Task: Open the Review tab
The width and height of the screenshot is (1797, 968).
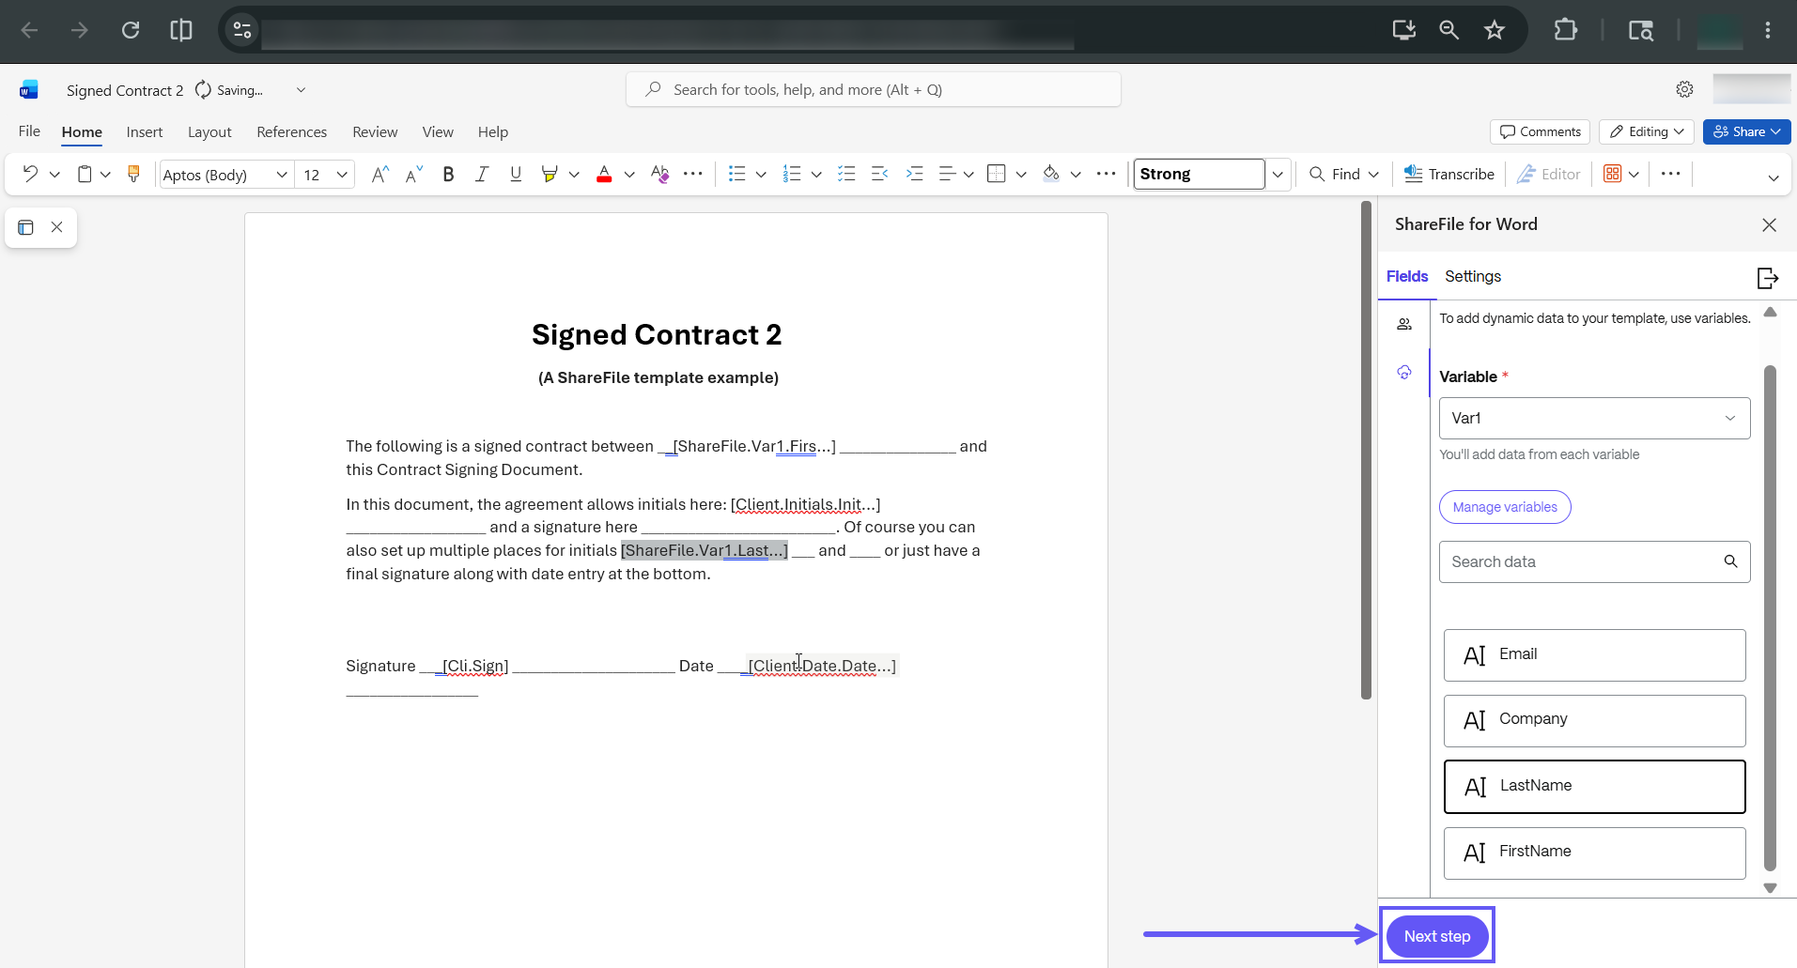Action: [375, 132]
